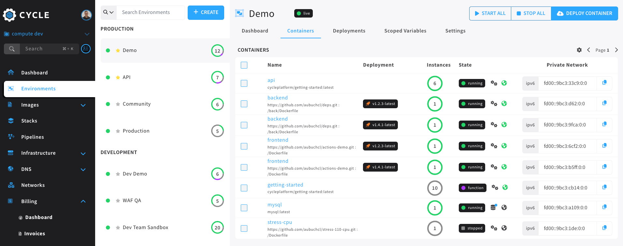Focus the Search Environments input field
The width and height of the screenshot is (623, 246).
(x=151, y=12)
